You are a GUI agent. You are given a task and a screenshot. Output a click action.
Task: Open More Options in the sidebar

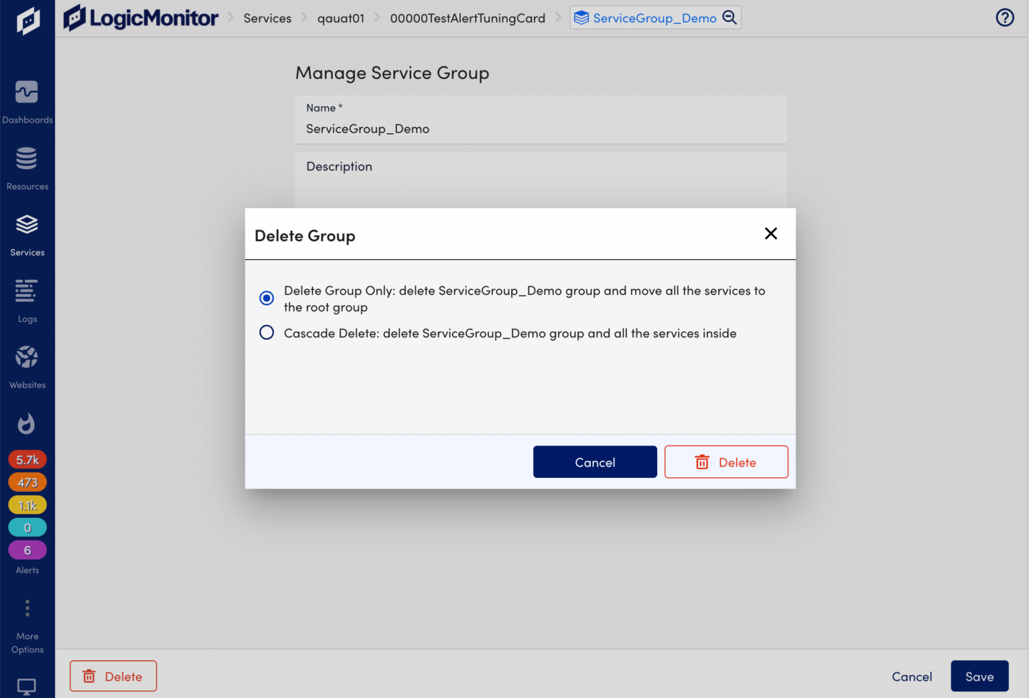pyautogui.click(x=27, y=608)
